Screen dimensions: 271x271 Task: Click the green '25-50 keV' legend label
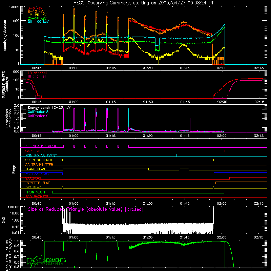tap(37, 18)
